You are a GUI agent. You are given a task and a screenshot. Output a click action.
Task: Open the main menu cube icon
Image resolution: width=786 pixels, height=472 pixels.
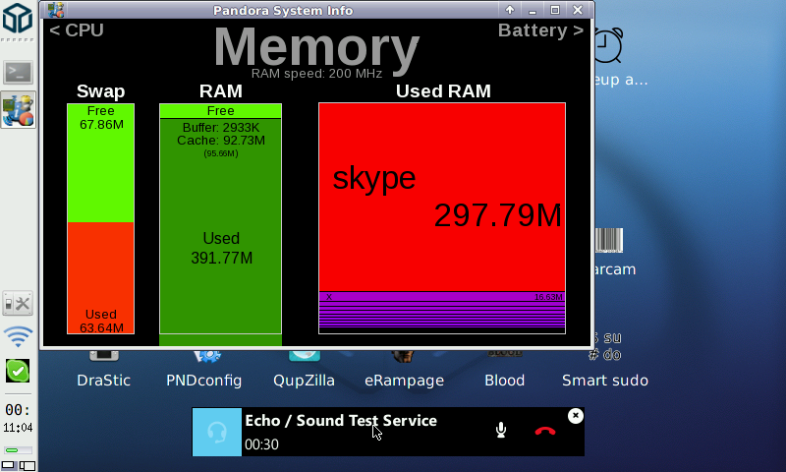(x=18, y=21)
